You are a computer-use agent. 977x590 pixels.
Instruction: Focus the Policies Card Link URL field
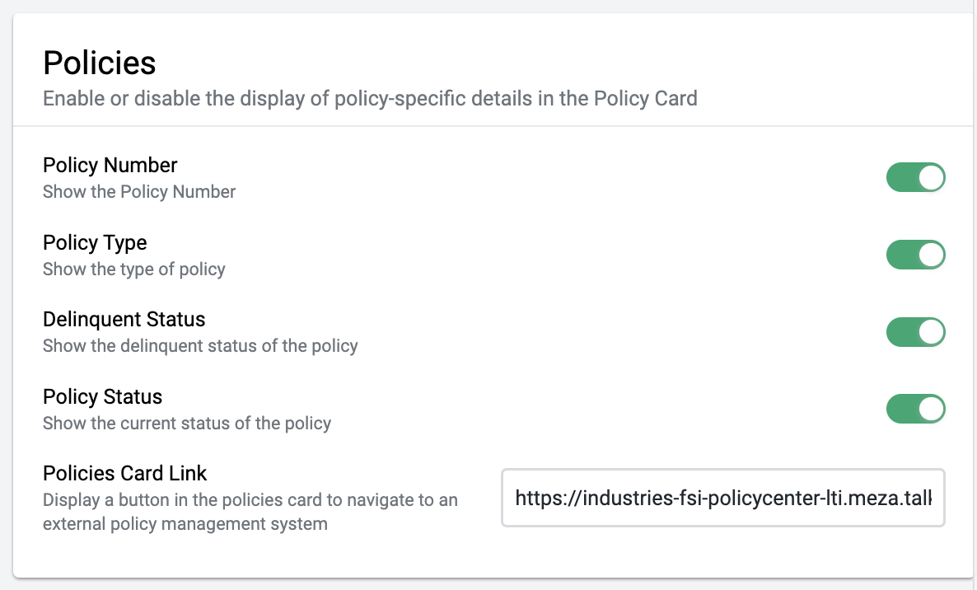coord(722,498)
